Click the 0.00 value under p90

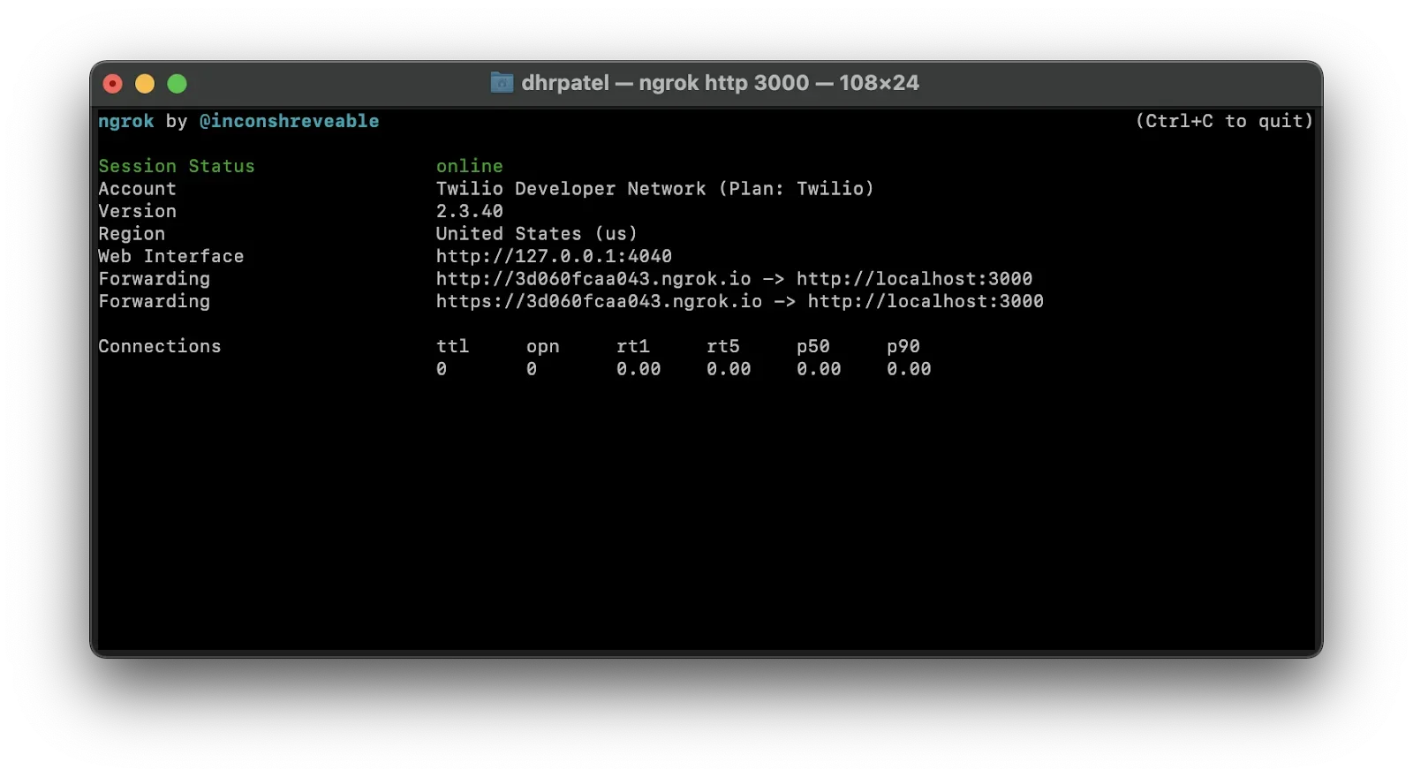pos(909,369)
